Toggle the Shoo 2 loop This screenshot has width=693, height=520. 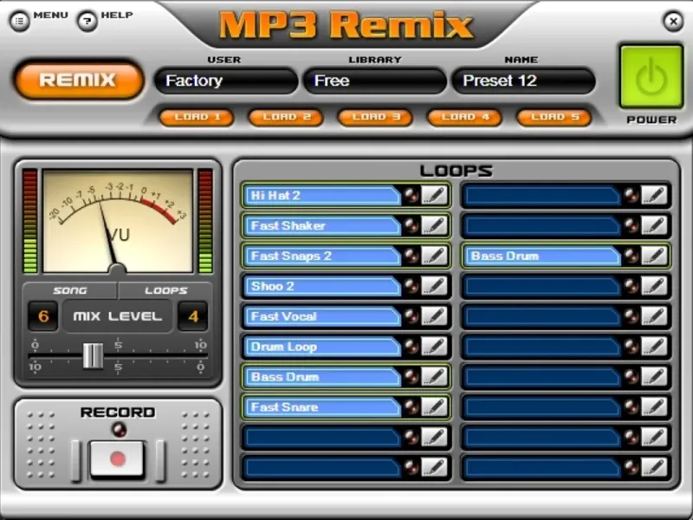click(x=322, y=286)
